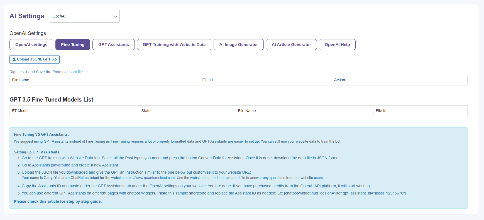
Task: Go to the AI Image Generator tab
Action: click(x=239, y=44)
